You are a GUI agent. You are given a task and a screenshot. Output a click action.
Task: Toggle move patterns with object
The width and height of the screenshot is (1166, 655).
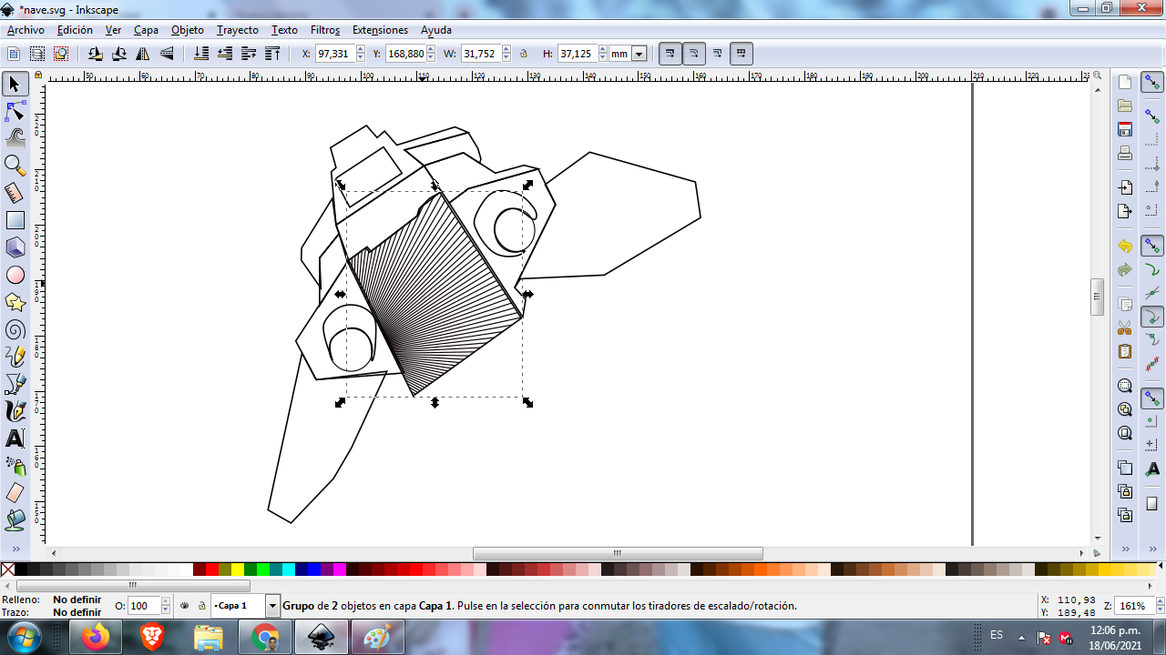click(742, 54)
